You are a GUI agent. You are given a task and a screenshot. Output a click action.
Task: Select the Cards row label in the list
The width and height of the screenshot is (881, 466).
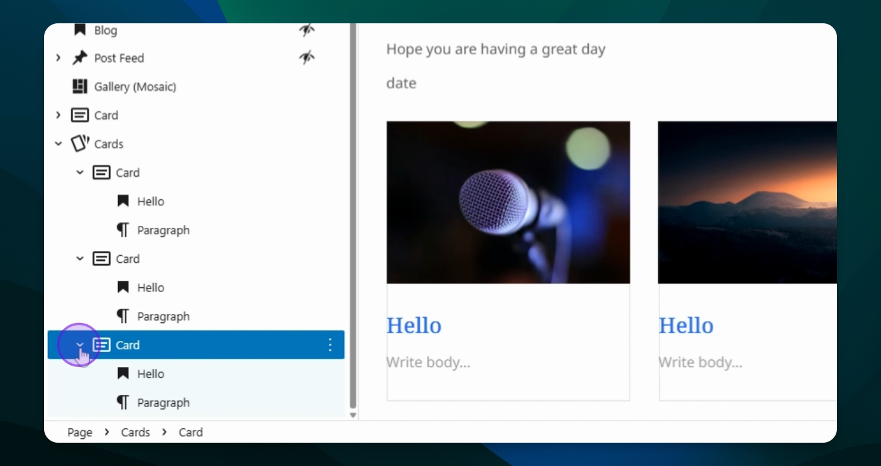pyautogui.click(x=109, y=144)
